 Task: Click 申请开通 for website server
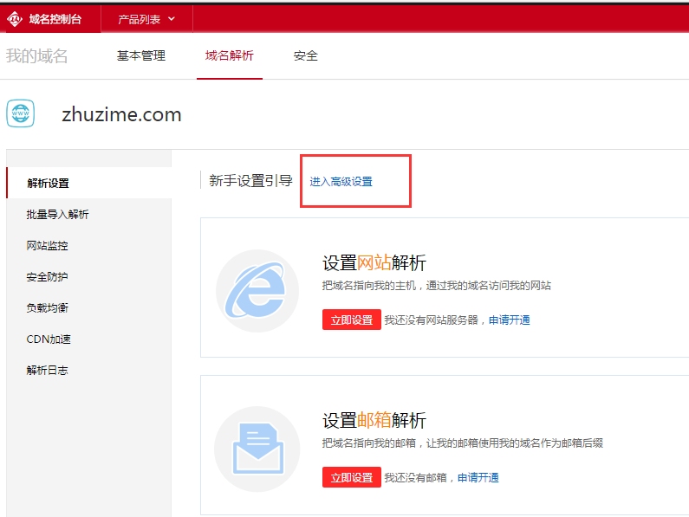click(510, 320)
